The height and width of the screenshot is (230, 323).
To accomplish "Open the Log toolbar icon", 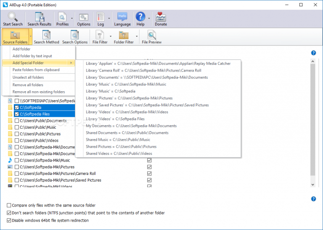I will tap(101, 17).
